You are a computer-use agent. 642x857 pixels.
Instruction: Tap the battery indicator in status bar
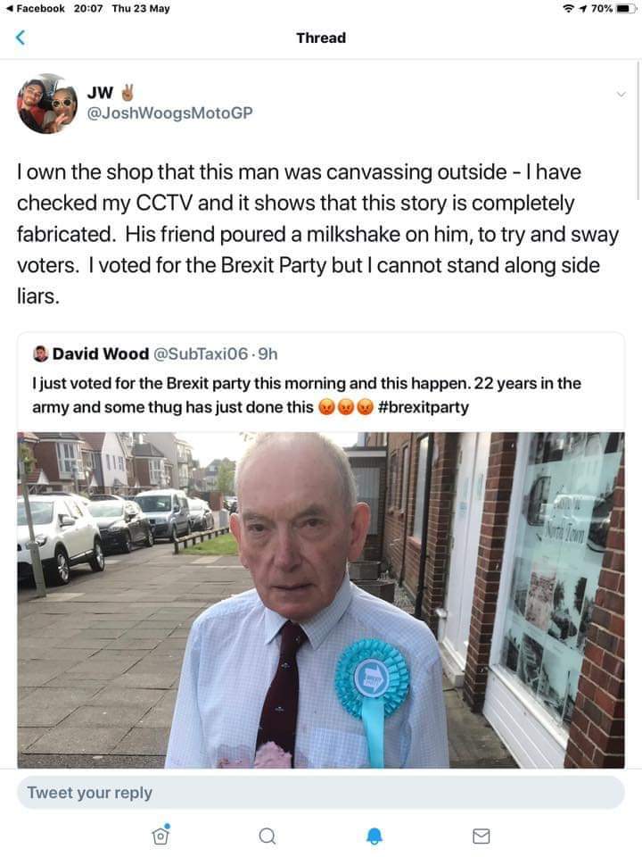[626, 9]
